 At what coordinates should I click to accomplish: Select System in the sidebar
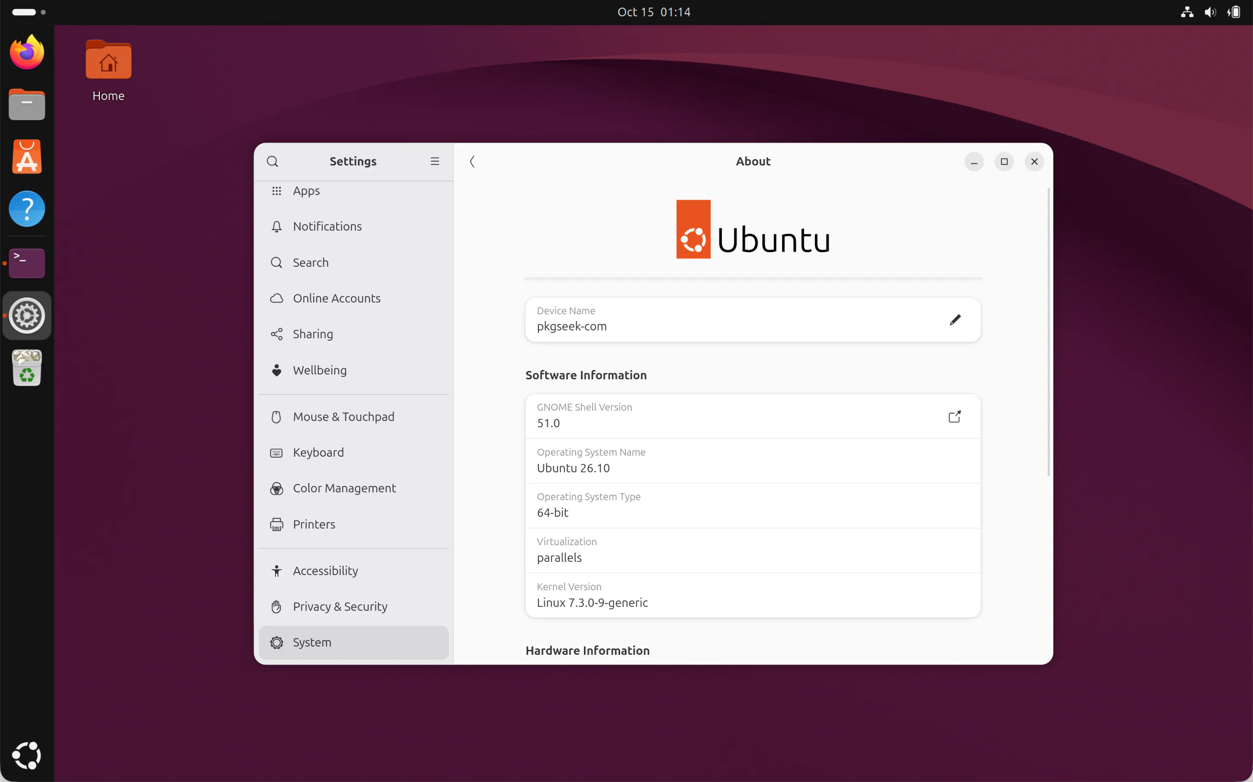click(353, 642)
